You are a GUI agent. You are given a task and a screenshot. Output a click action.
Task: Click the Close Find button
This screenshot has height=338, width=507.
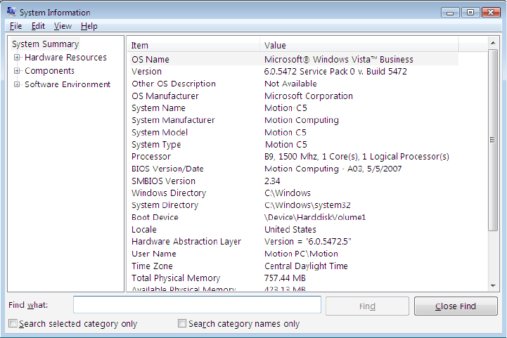pyautogui.click(x=456, y=306)
